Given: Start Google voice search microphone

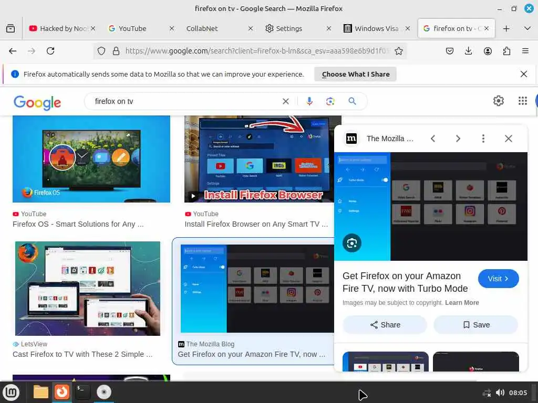Looking at the screenshot, I should (x=309, y=101).
